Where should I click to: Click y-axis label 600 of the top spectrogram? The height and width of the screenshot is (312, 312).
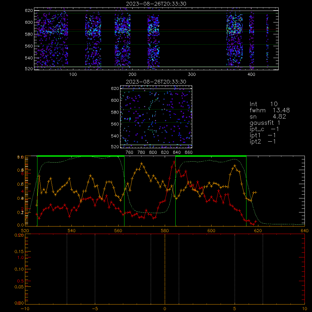pos(29,22)
